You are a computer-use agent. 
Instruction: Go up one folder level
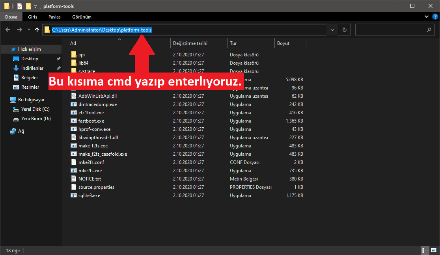click(37, 30)
